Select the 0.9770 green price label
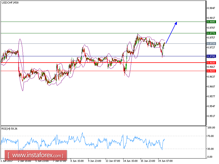Viewport: 219px width, 164px height. pyautogui.click(x=211, y=33)
